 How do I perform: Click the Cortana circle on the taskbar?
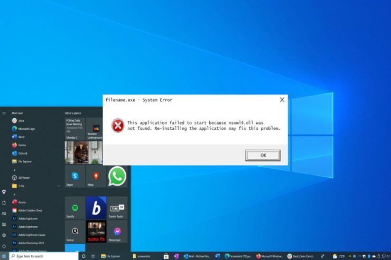[83, 256]
